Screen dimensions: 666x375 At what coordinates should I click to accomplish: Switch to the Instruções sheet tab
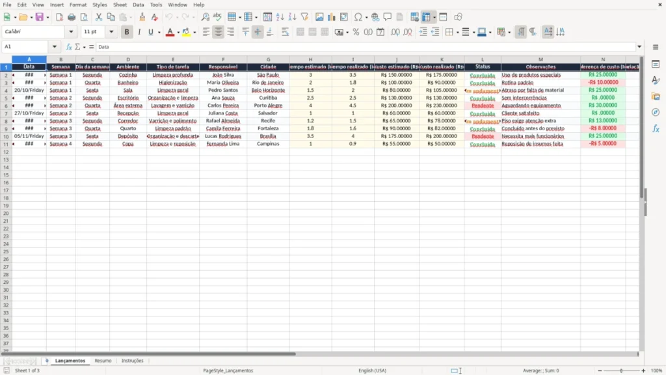[133, 361]
